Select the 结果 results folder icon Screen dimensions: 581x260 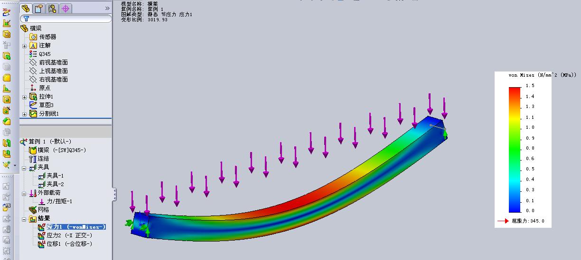coord(33,218)
